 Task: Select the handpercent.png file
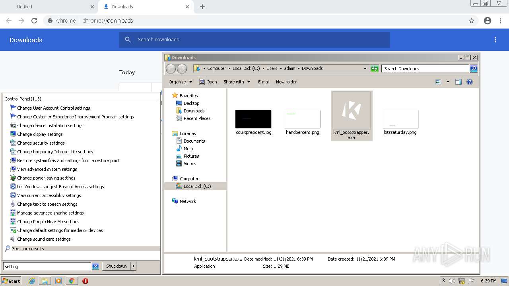click(302, 122)
